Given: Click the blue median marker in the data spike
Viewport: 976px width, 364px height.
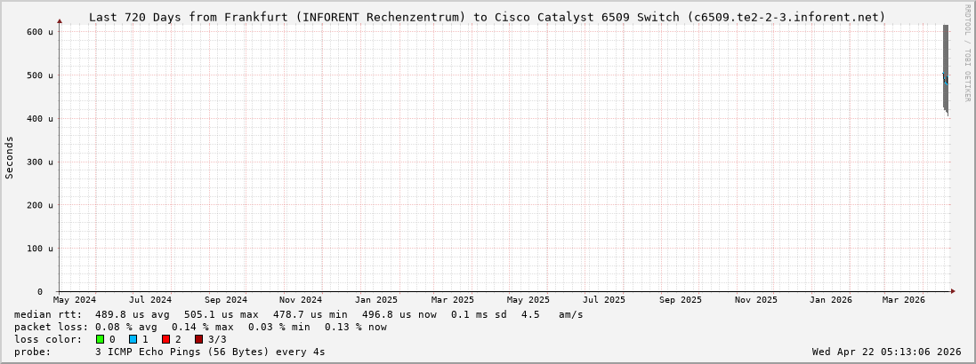Looking at the screenshot, I should tap(945, 79).
